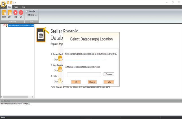The image size is (182, 119).
Task: Open the File ribbon tab
Action: 10,7
